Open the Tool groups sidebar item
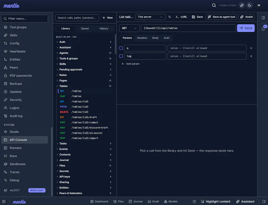Image resolution: width=268 pixels, height=205 pixels. 24,27
